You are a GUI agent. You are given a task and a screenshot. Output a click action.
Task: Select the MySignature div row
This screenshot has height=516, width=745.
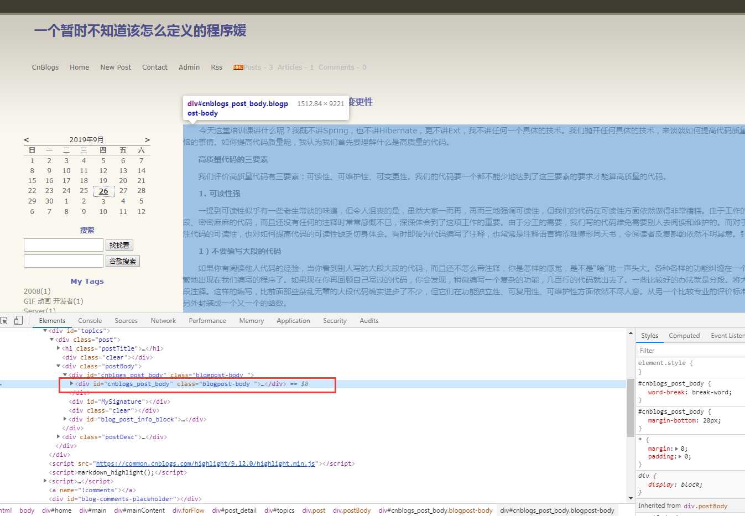pyautogui.click(x=119, y=402)
